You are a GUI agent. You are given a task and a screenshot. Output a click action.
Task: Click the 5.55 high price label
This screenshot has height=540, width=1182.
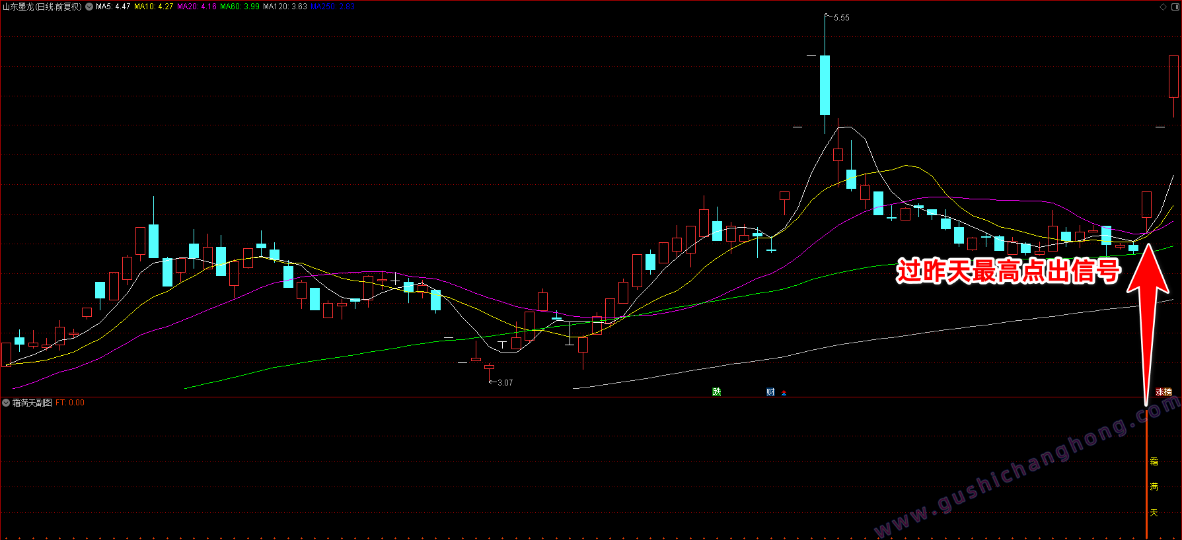842,18
